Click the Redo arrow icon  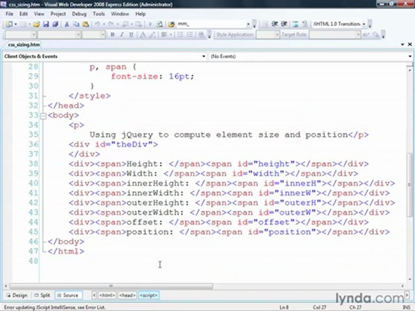tap(111, 24)
